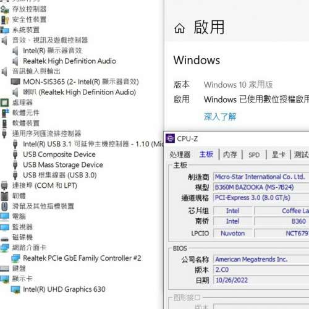Click the 深入了解 link in Settings

click(x=220, y=117)
